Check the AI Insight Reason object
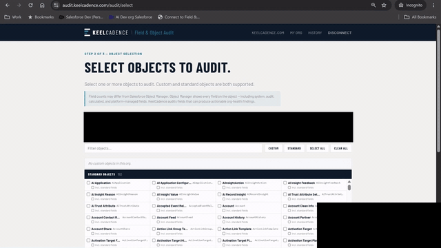The image size is (441, 248). (x=88, y=194)
